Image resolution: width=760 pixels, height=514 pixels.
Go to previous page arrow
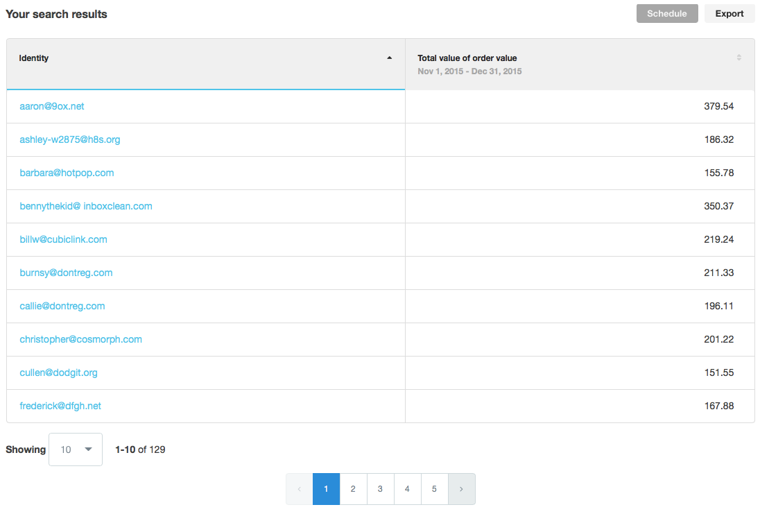click(299, 489)
